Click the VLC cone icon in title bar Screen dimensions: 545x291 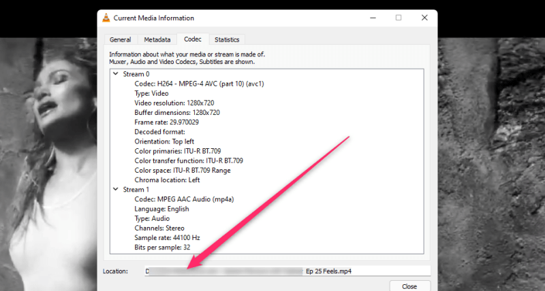tap(104, 18)
